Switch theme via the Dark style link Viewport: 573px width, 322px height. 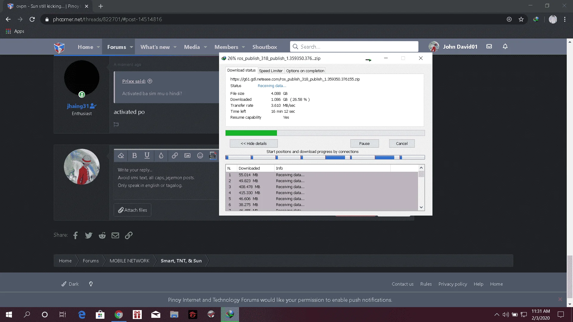pyautogui.click(x=70, y=284)
